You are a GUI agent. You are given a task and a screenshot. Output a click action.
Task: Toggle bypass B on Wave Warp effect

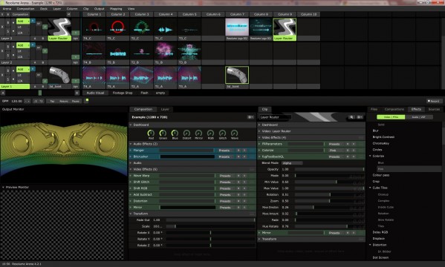coord(238,176)
